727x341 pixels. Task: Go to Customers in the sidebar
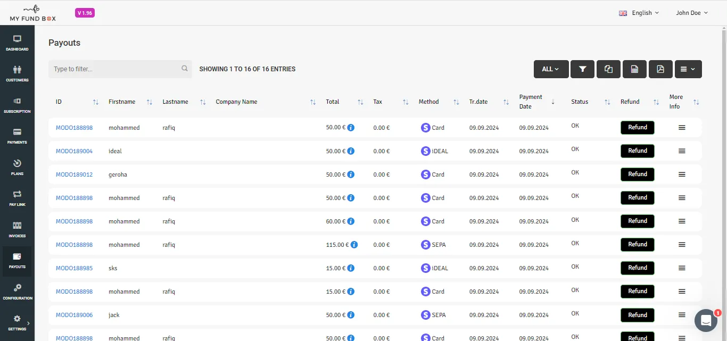tap(17, 74)
